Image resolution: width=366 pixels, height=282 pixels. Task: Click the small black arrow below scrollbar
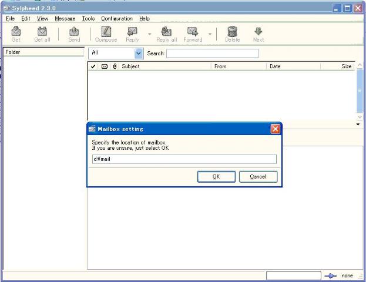coord(358,125)
